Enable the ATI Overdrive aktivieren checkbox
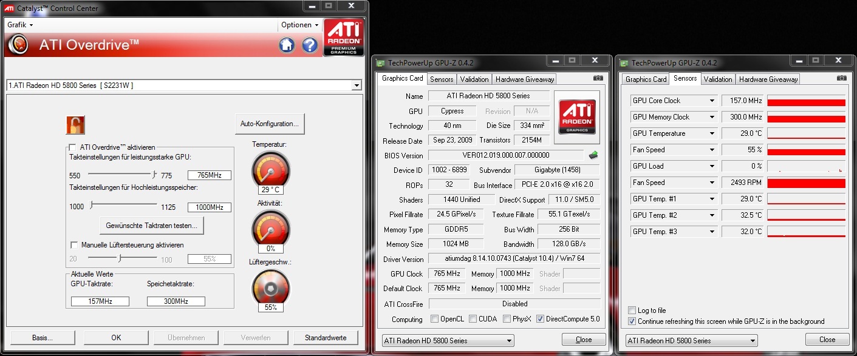The image size is (857, 356). point(73,147)
